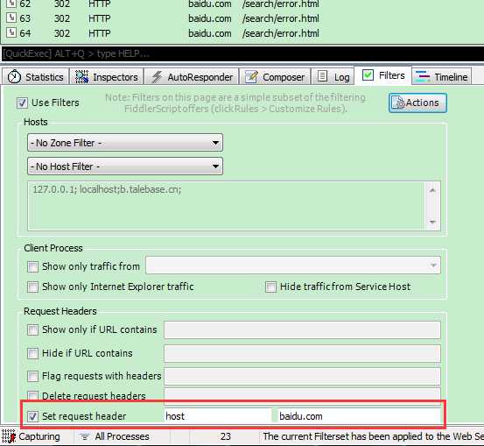Image resolution: width=484 pixels, height=446 pixels.
Task: Click the header name field containing host
Action: click(218, 416)
